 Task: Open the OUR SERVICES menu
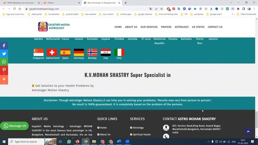click(149, 27)
